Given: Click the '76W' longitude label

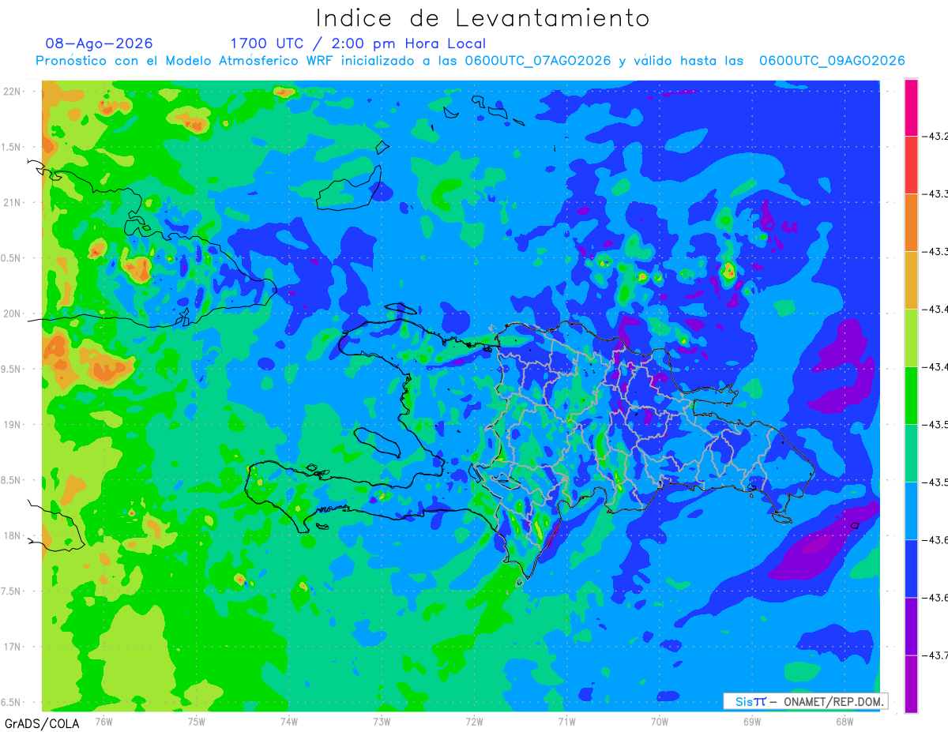Looking at the screenshot, I should click(103, 720).
